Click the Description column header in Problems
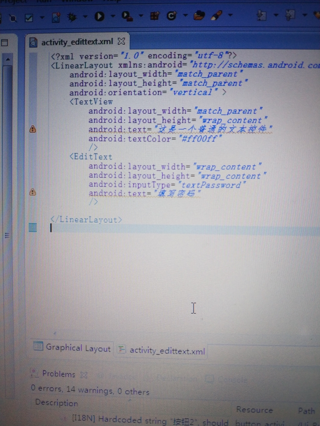The width and height of the screenshot is (320, 426). coord(56,403)
